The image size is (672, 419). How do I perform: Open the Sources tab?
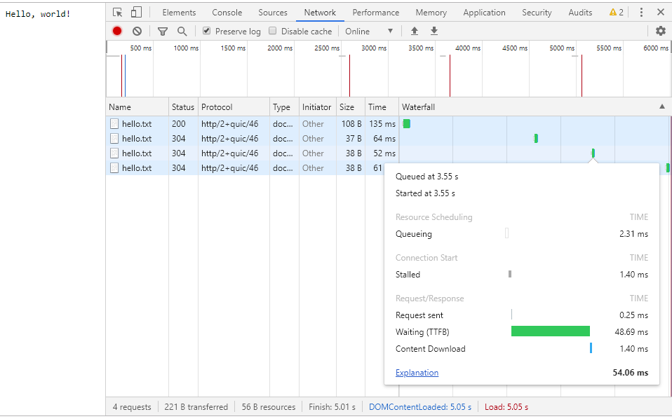tap(273, 13)
